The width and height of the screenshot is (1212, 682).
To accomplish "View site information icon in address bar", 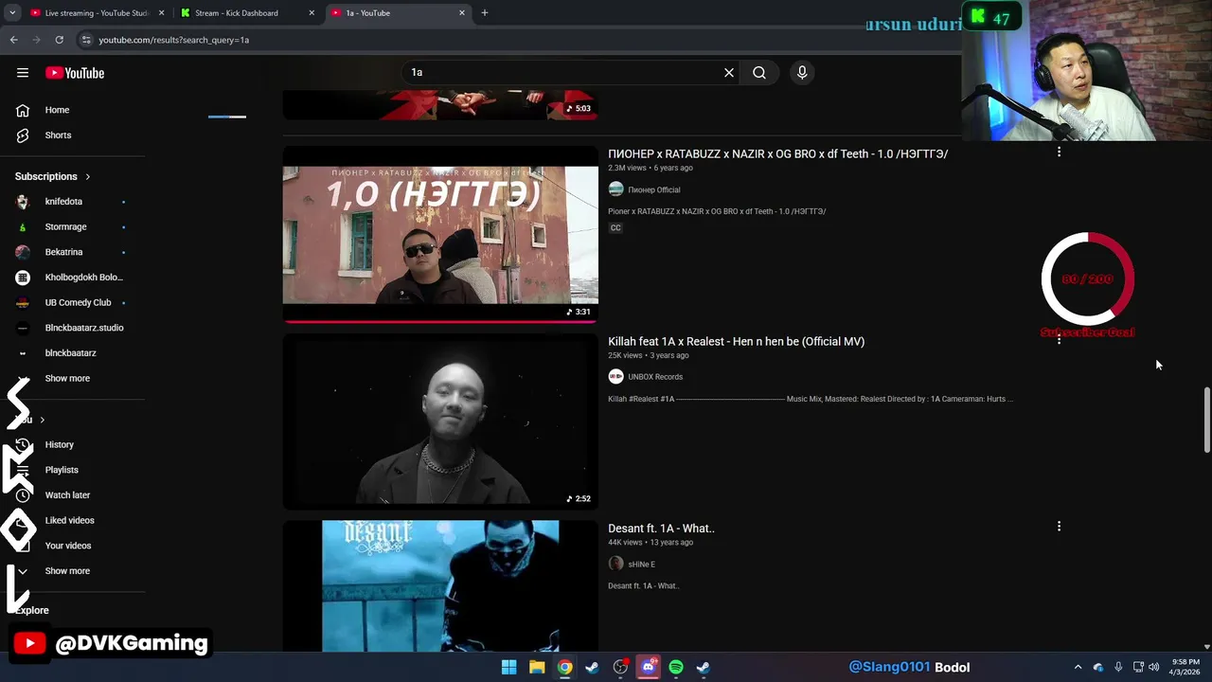I will coord(86,40).
